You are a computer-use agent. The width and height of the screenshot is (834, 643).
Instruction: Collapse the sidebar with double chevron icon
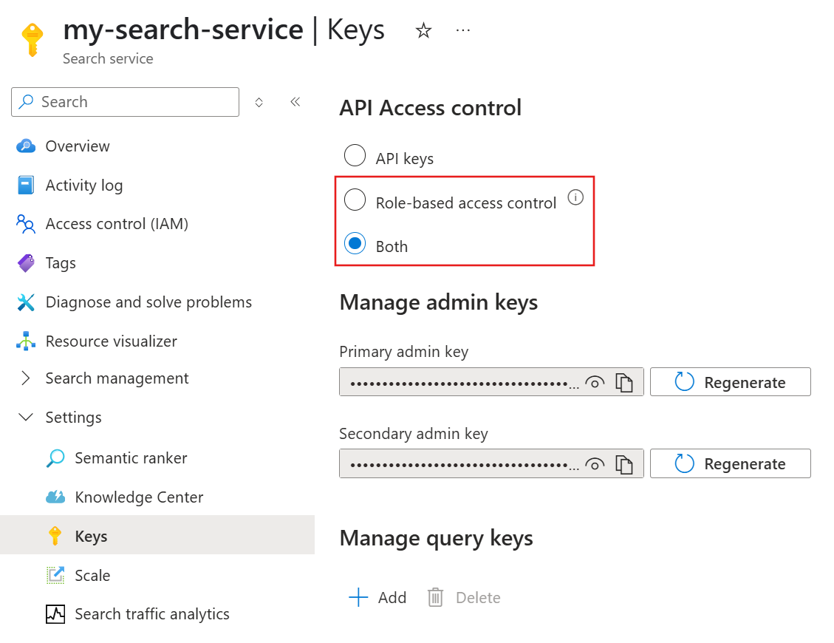[x=295, y=102]
